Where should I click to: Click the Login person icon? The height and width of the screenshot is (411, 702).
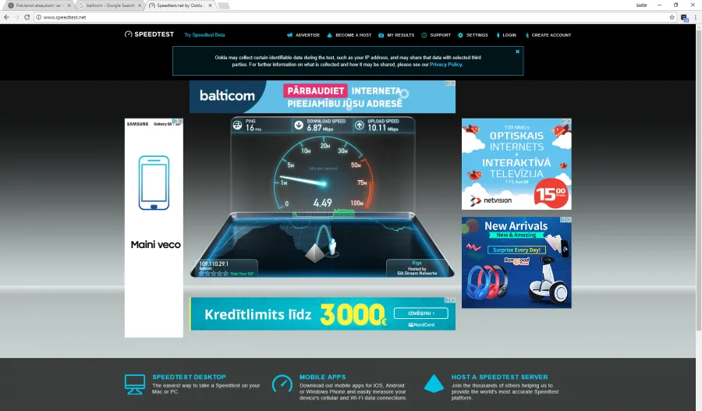point(498,35)
